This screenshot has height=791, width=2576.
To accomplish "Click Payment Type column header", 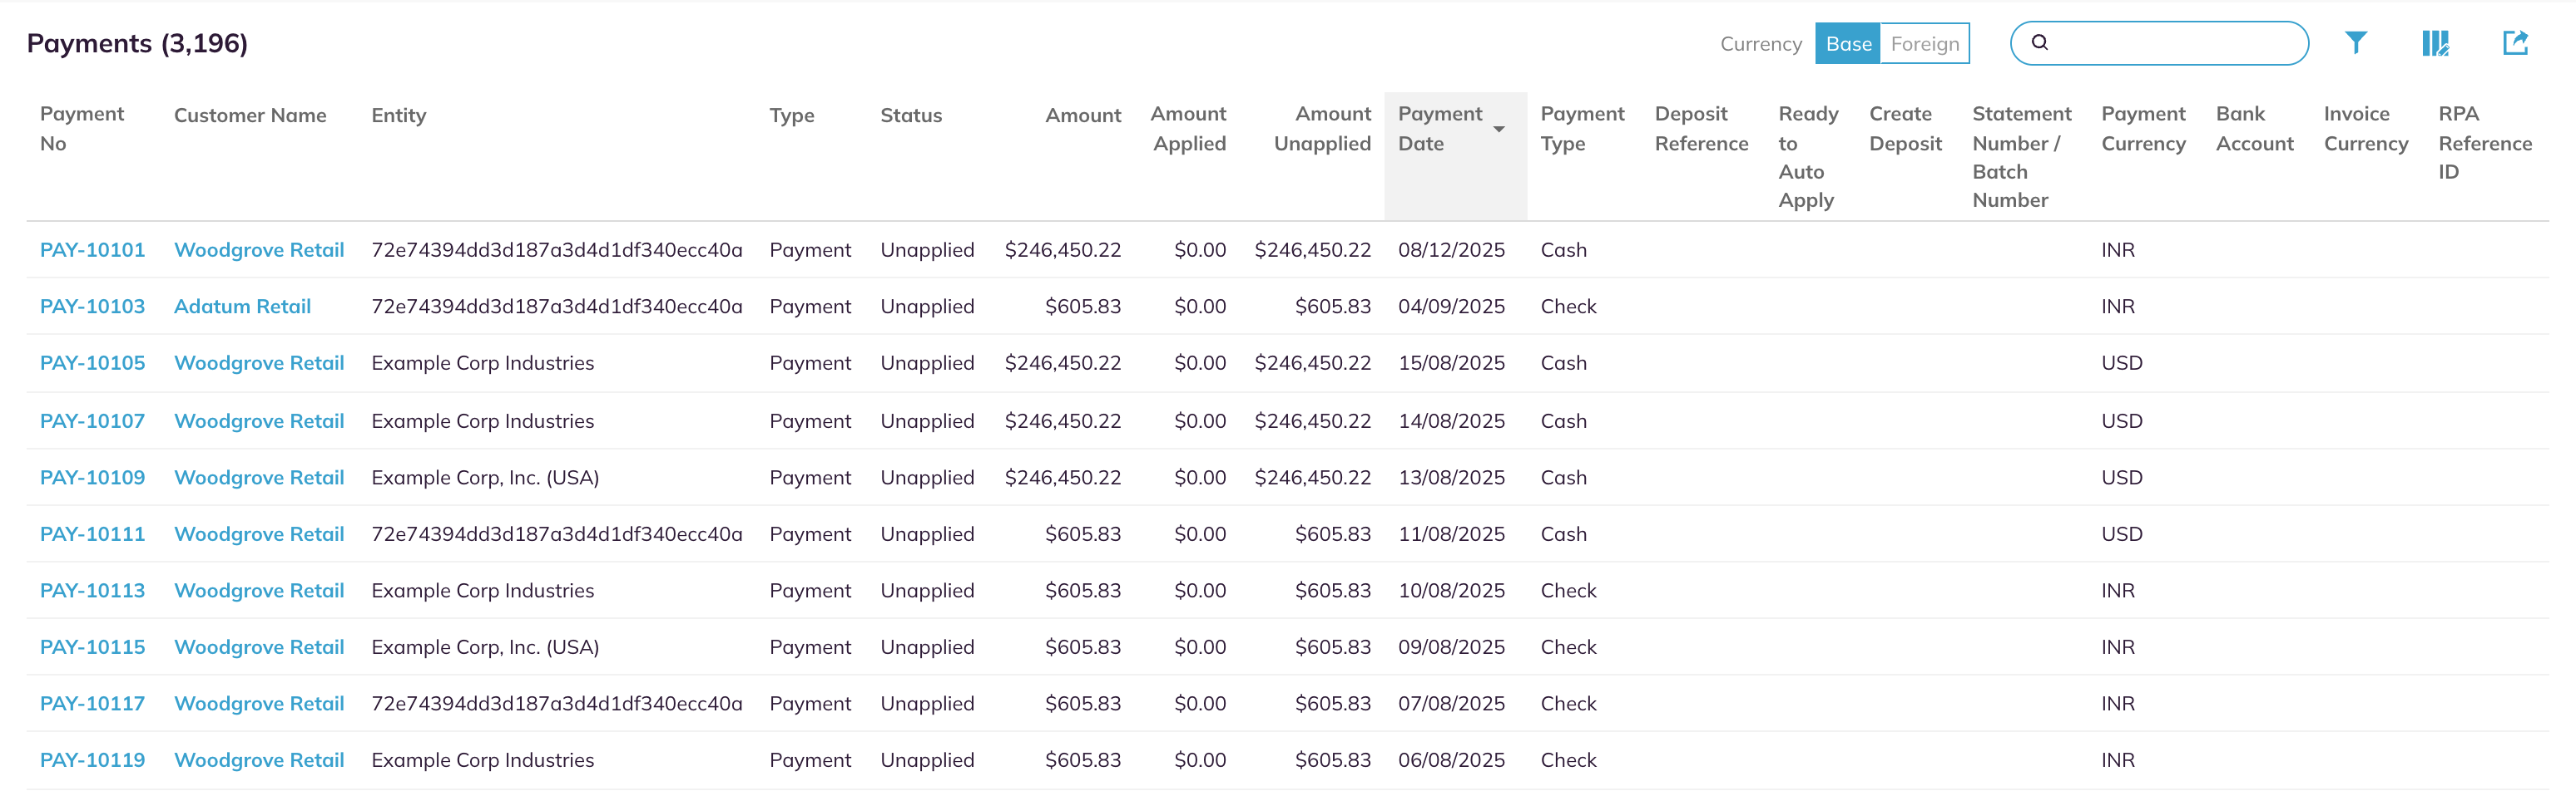I will 1582,129.
